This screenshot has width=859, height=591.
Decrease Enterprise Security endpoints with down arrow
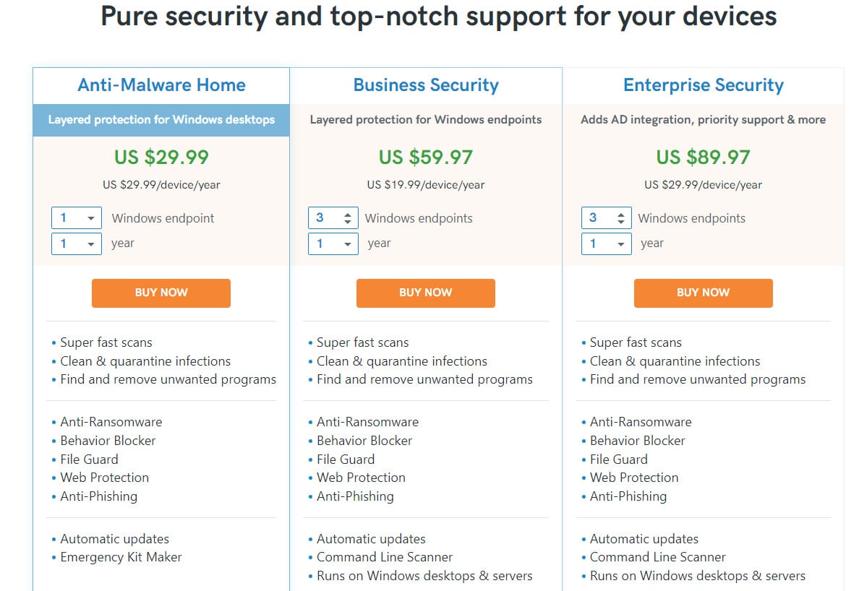click(620, 222)
